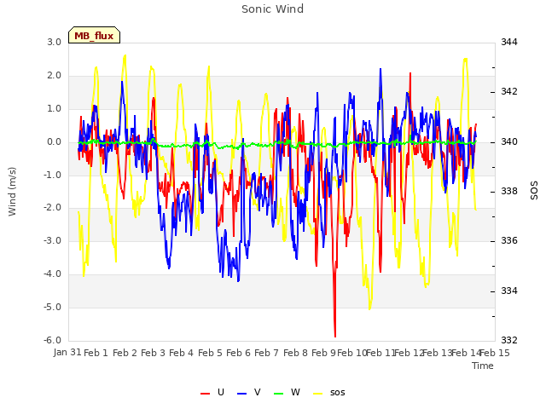Click the -1.0 wind axis value
Screen dimensions: 546x409
click(x=52, y=176)
